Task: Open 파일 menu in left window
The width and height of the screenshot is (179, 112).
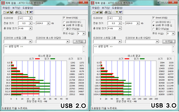Action: click(6, 8)
